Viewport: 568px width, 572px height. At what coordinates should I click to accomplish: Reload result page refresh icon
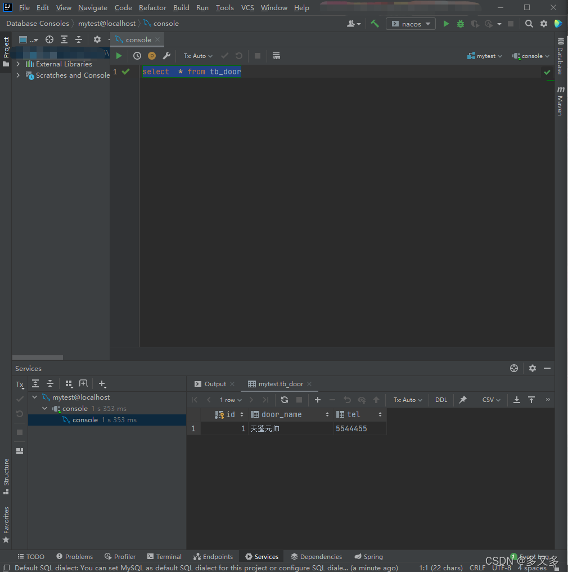coord(285,400)
